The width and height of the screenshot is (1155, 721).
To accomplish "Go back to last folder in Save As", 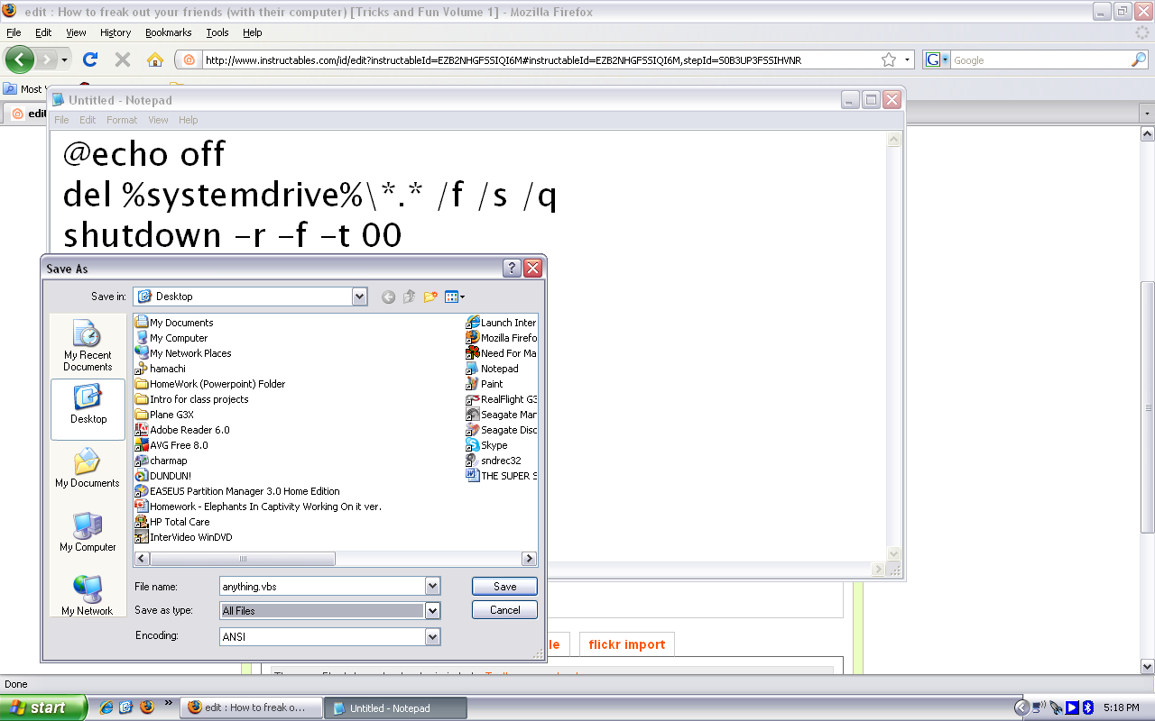I will pos(388,297).
